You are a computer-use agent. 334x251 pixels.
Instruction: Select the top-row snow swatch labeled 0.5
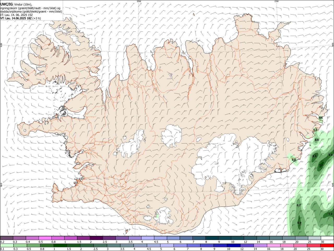[45, 238]
